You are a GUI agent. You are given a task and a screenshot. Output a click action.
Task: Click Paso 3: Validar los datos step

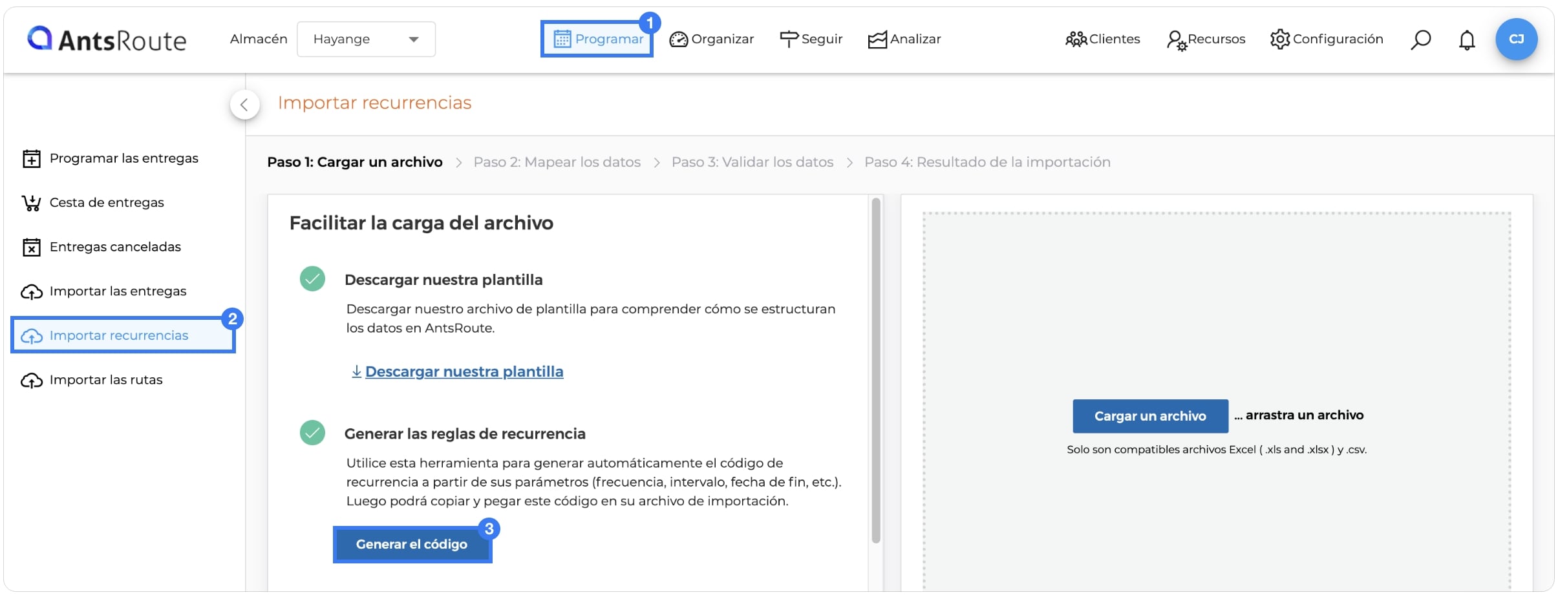(752, 162)
